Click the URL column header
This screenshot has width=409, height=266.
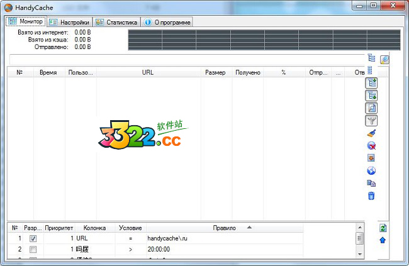(x=148, y=72)
